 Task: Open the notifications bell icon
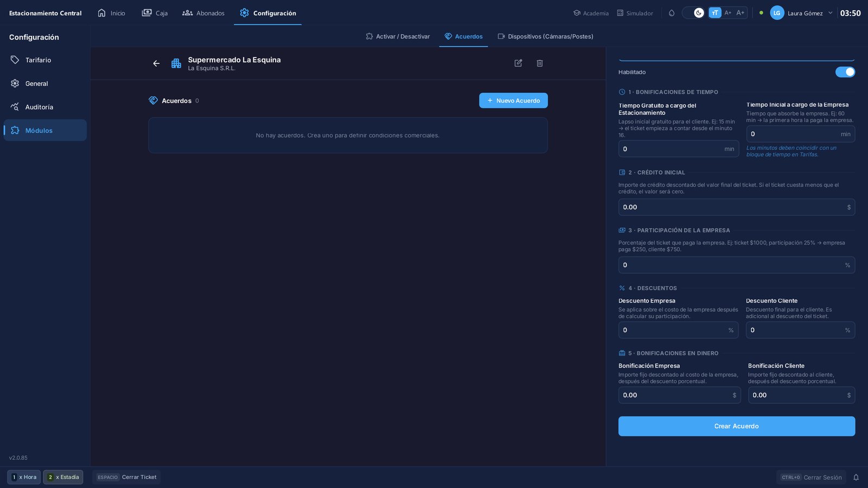856,477
